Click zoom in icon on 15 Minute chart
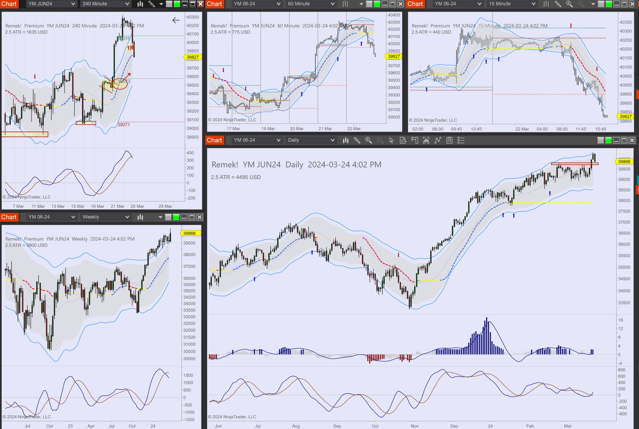The image size is (639, 429). pos(569,4)
